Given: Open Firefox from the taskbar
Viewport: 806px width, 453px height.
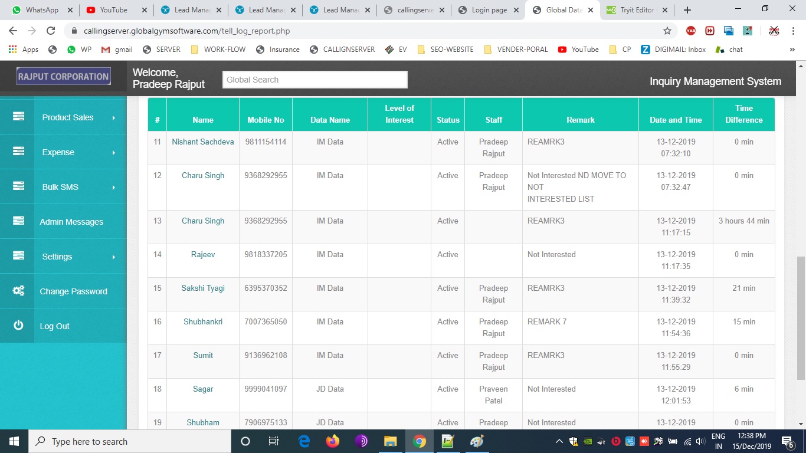Looking at the screenshot, I should tap(333, 441).
